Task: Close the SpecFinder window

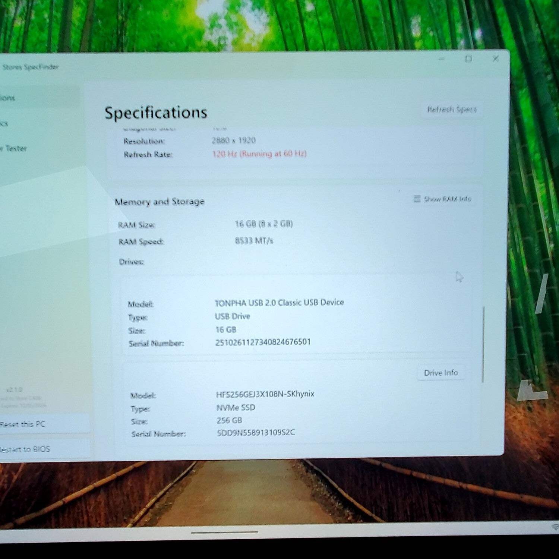Action: [496, 59]
